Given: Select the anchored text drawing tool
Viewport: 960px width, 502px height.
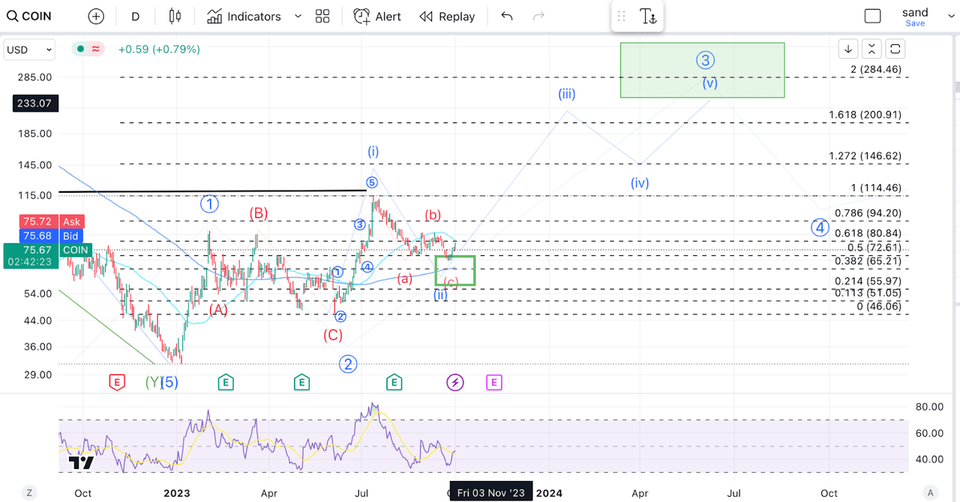Looking at the screenshot, I should pyautogui.click(x=648, y=17).
